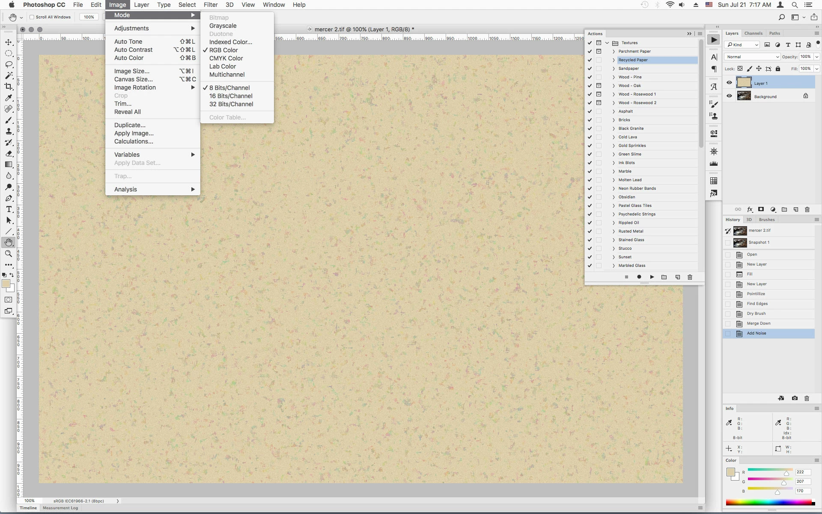This screenshot has width=822, height=514.
Task: Hide Layer 1 with eye icon
Action: (x=730, y=83)
